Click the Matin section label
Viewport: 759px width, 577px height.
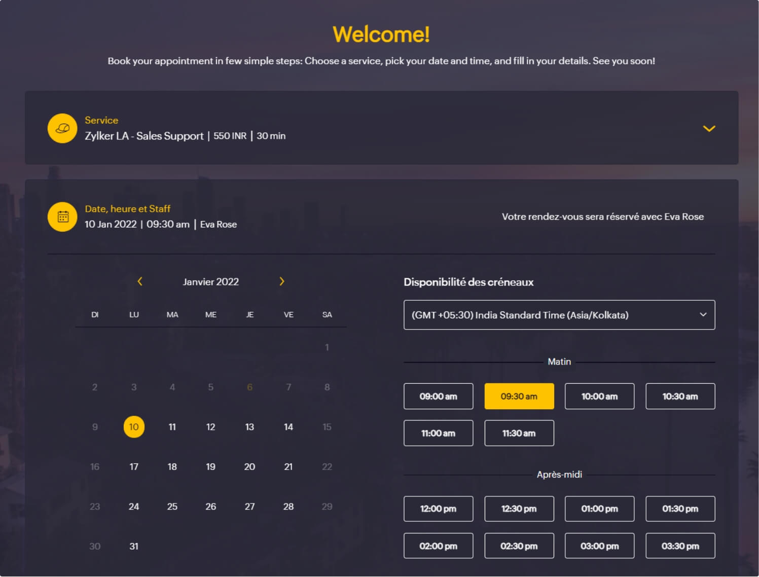point(559,362)
